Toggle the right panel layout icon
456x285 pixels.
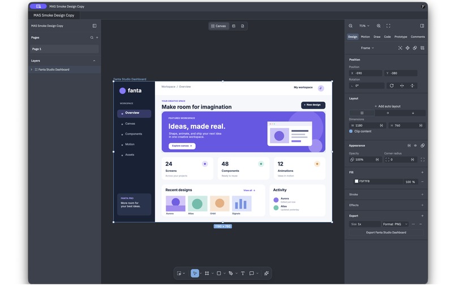pos(422,26)
